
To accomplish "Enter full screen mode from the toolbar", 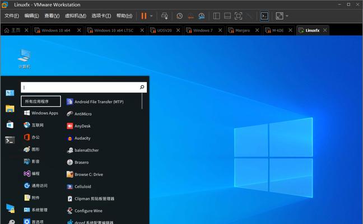I will (238, 16).
